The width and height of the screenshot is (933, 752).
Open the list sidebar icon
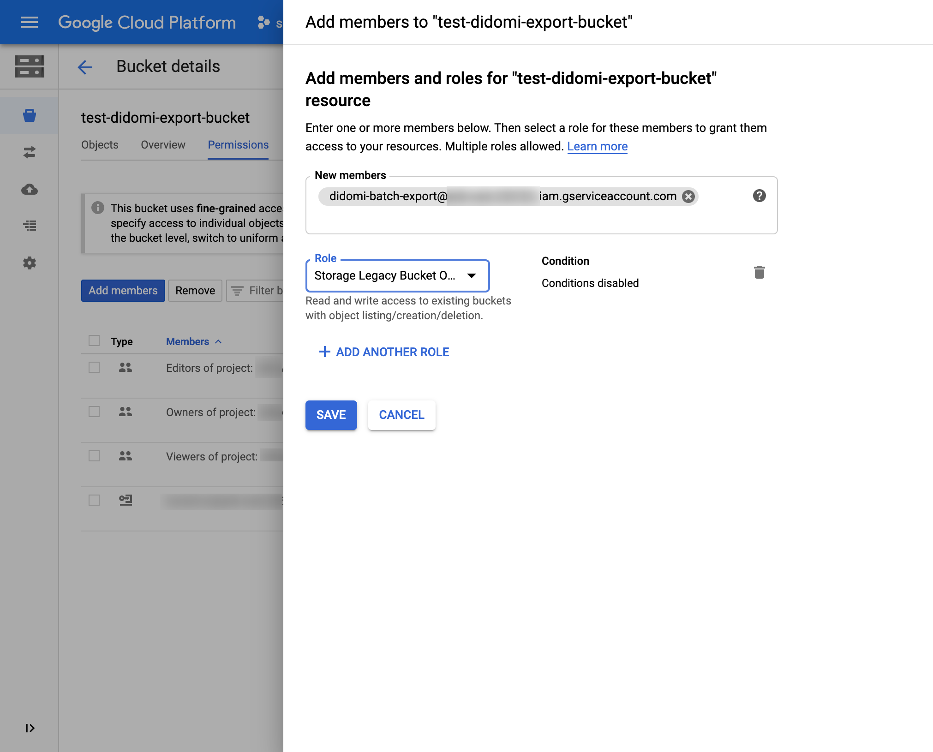click(30, 226)
